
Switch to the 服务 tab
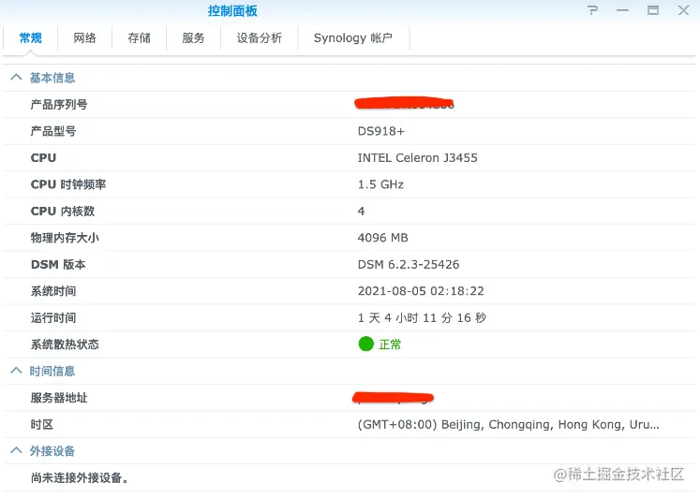coord(193,38)
